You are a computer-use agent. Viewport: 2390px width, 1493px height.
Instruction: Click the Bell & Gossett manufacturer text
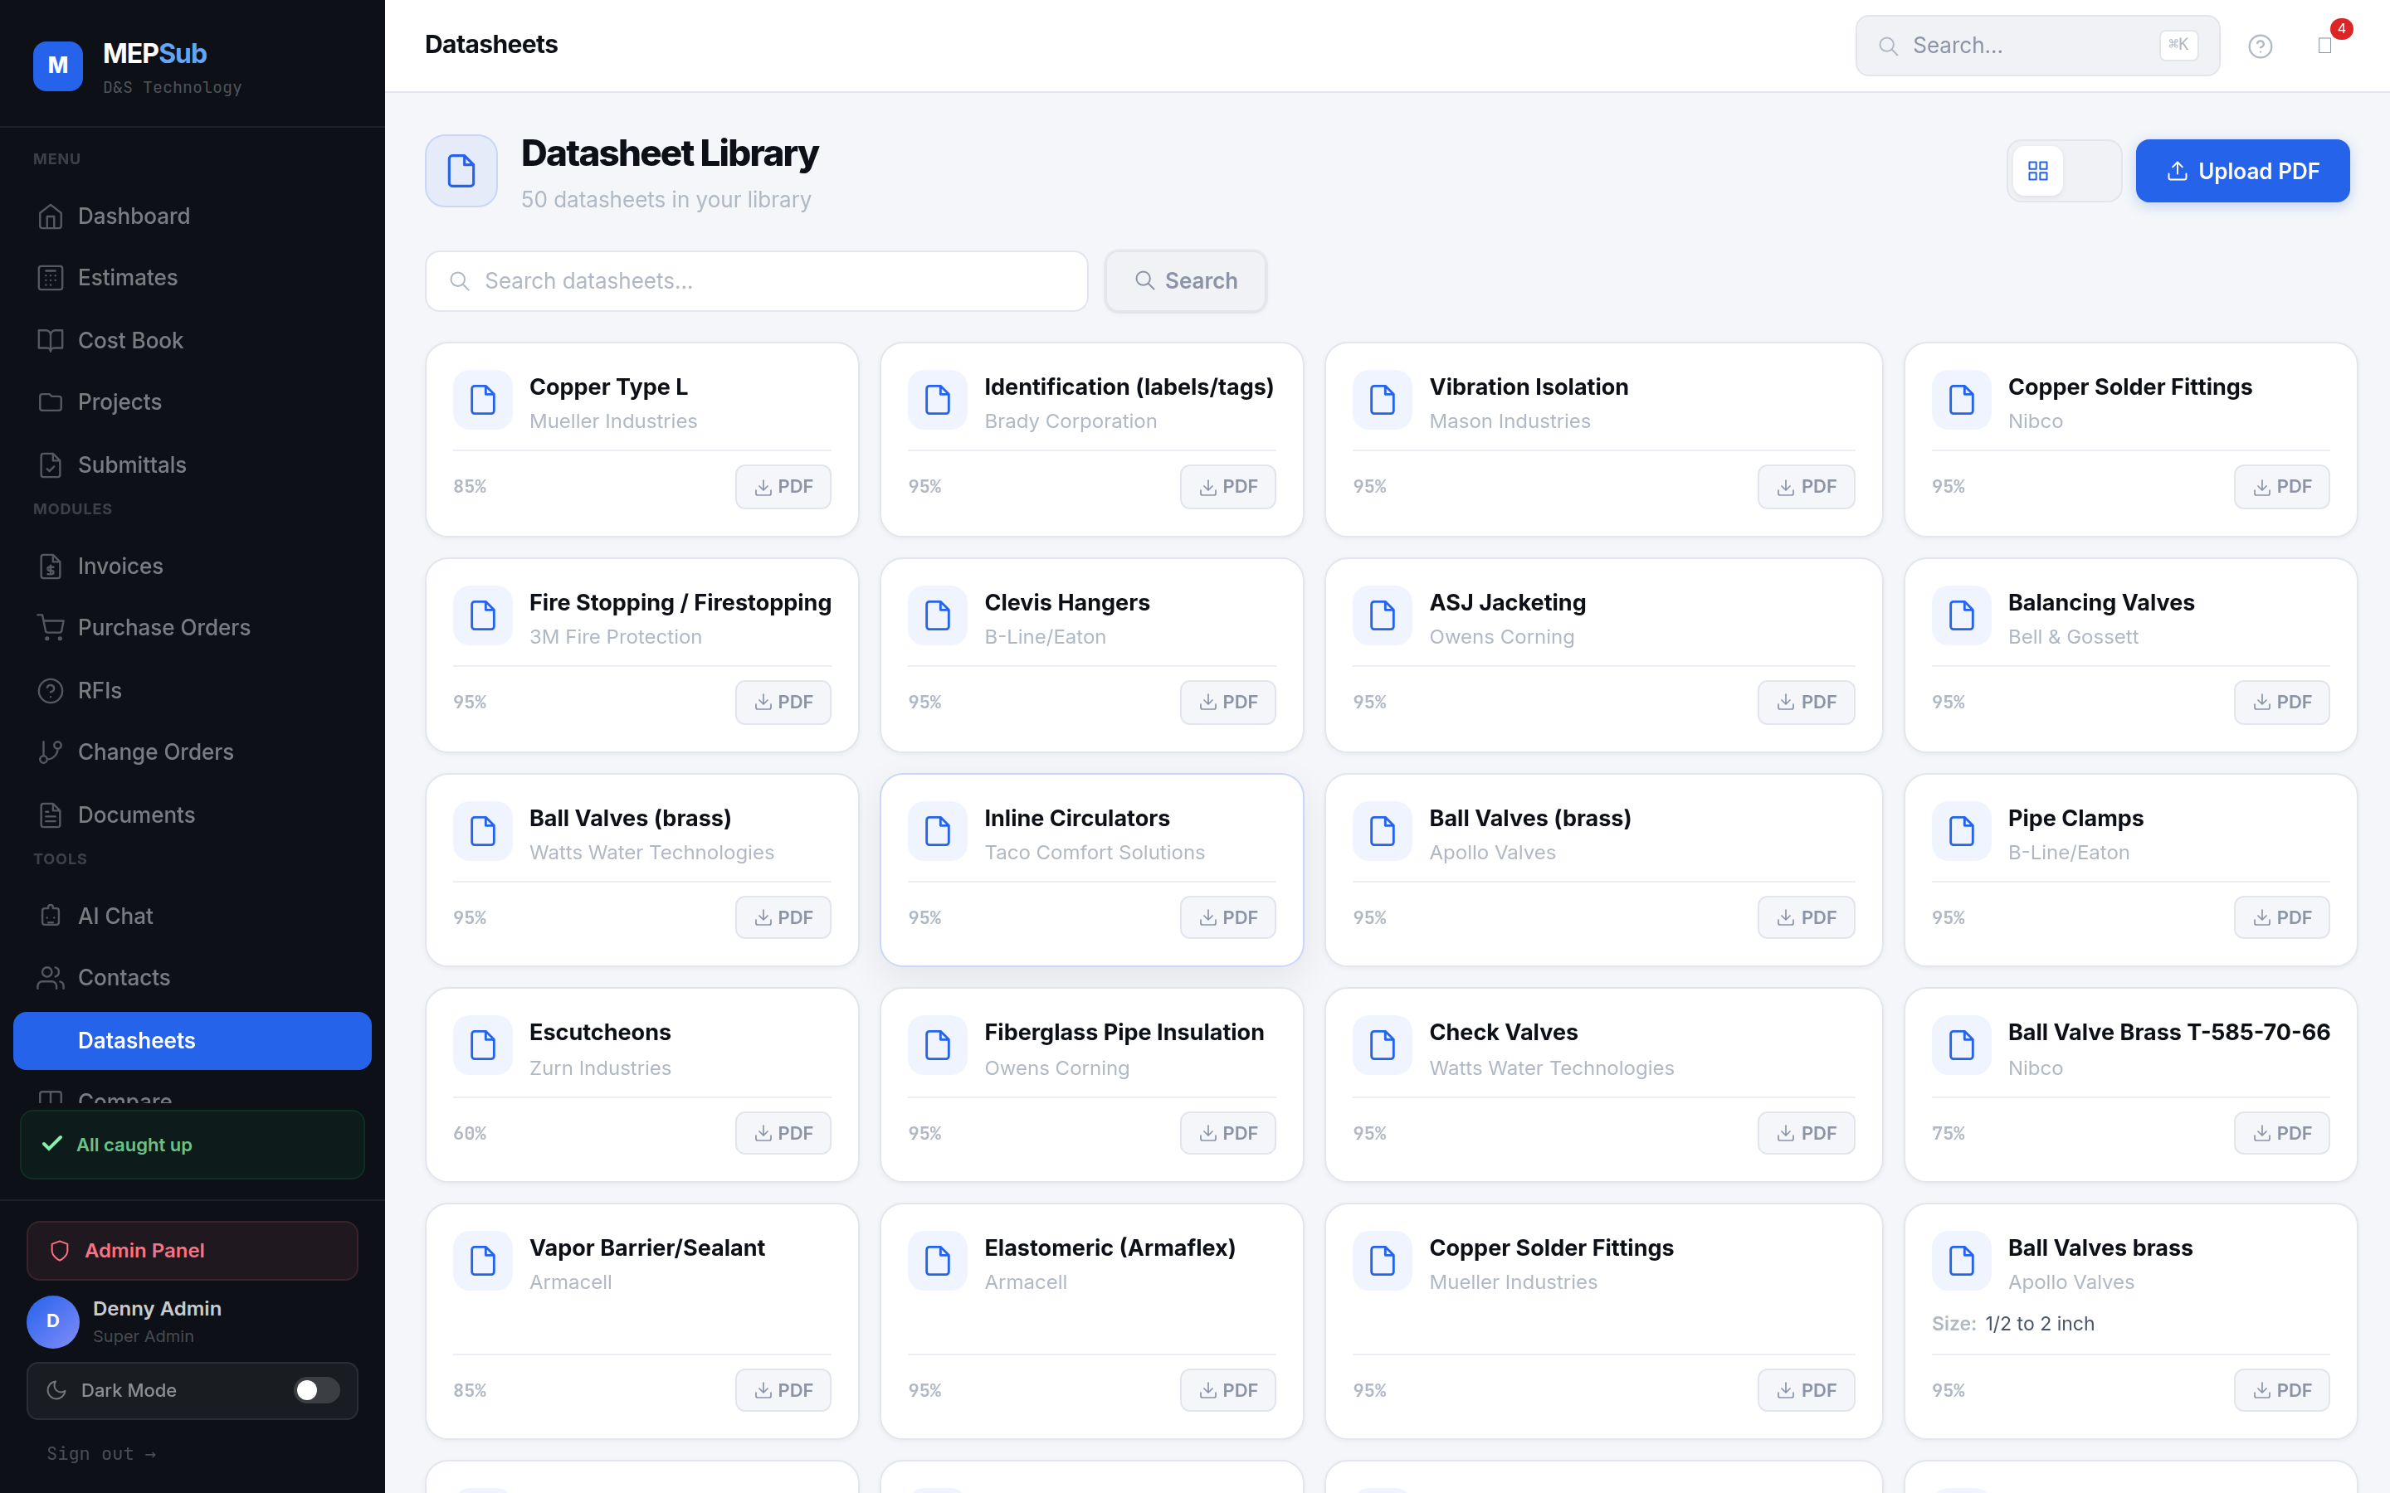tap(2073, 638)
